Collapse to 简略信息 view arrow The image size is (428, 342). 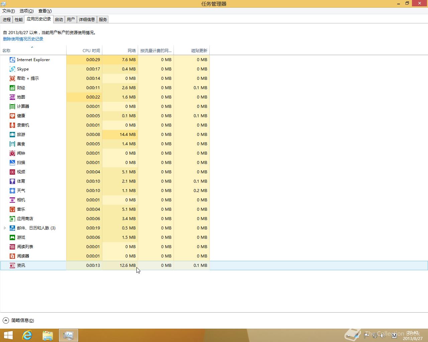point(6,320)
